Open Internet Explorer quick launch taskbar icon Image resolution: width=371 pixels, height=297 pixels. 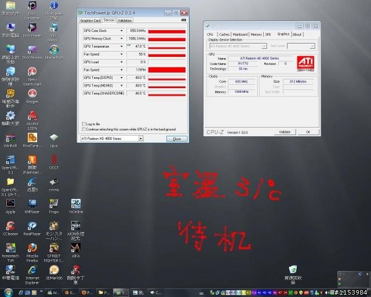[21, 293]
